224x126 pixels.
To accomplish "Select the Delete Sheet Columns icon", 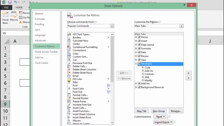I will pos(69,69).
